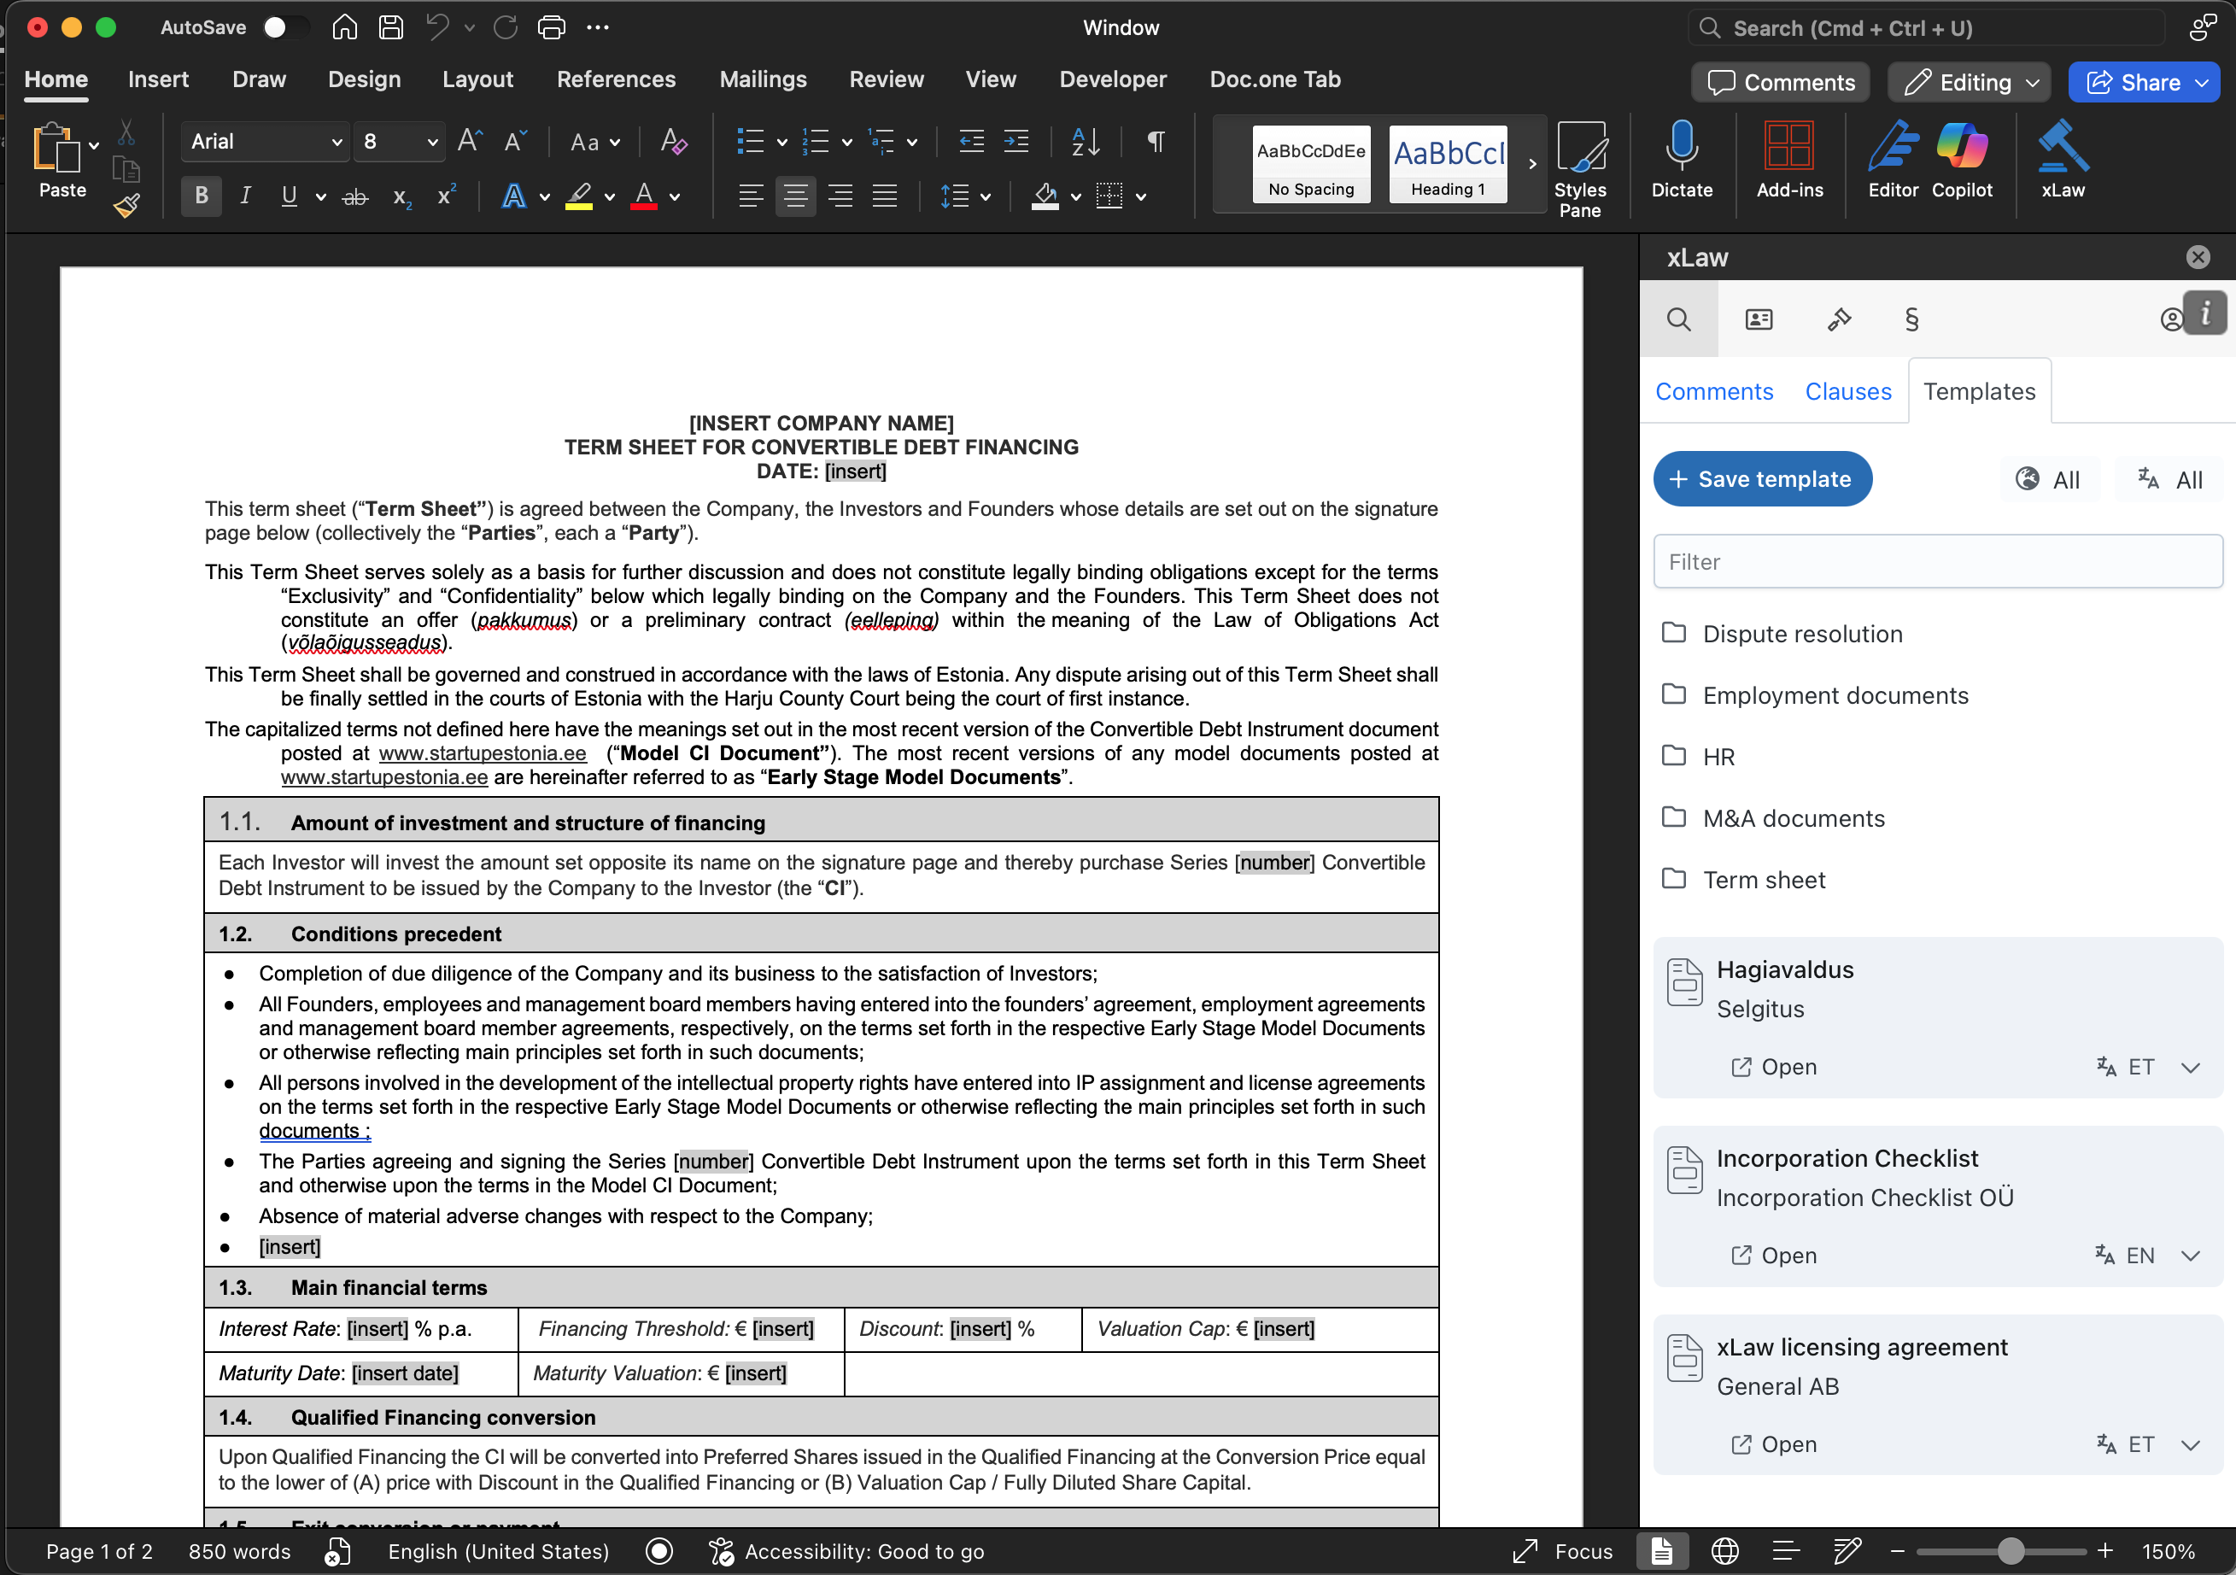Switch to the References ribbon tab
This screenshot has height=1575, width=2236.
pyautogui.click(x=616, y=80)
